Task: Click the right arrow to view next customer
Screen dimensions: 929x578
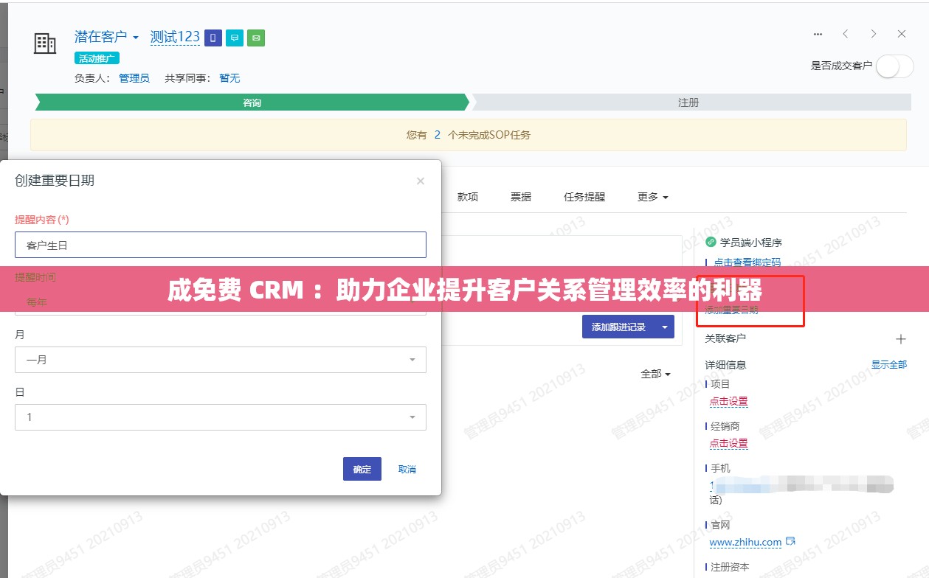Action: (x=873, y=34)
